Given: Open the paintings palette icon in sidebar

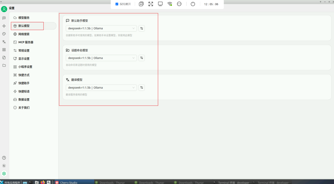Looking at the screenshot, I should click(4, 34).
